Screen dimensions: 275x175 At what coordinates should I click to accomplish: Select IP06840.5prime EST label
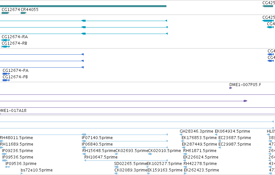[97, 144]
